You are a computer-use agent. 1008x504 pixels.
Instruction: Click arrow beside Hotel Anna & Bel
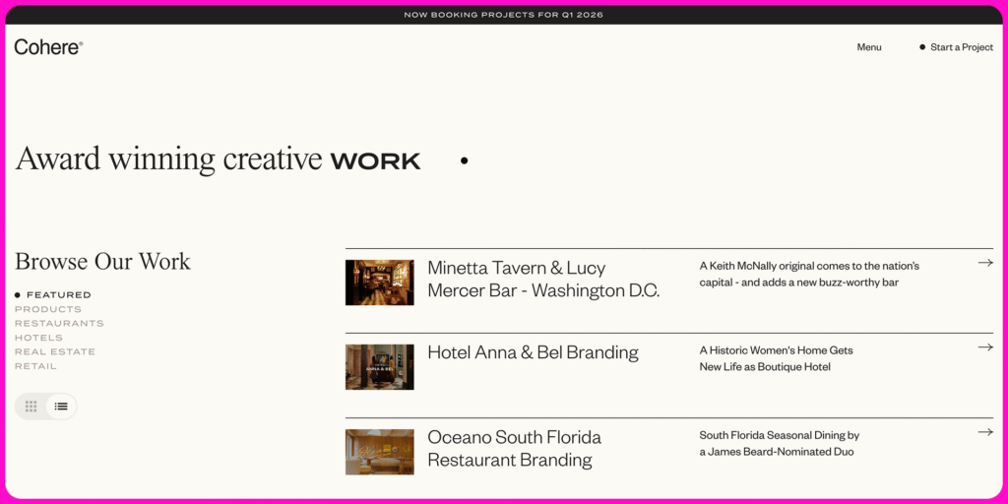984,347
